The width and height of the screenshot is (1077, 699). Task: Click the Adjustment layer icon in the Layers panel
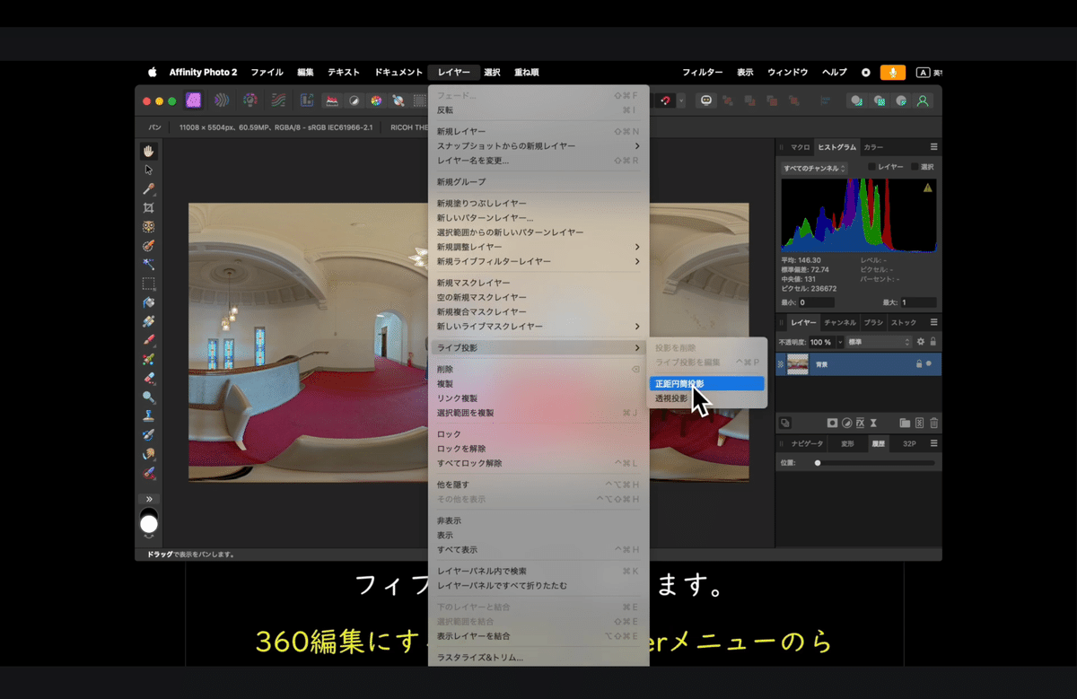pyautogui.click(x=846, y=423)
